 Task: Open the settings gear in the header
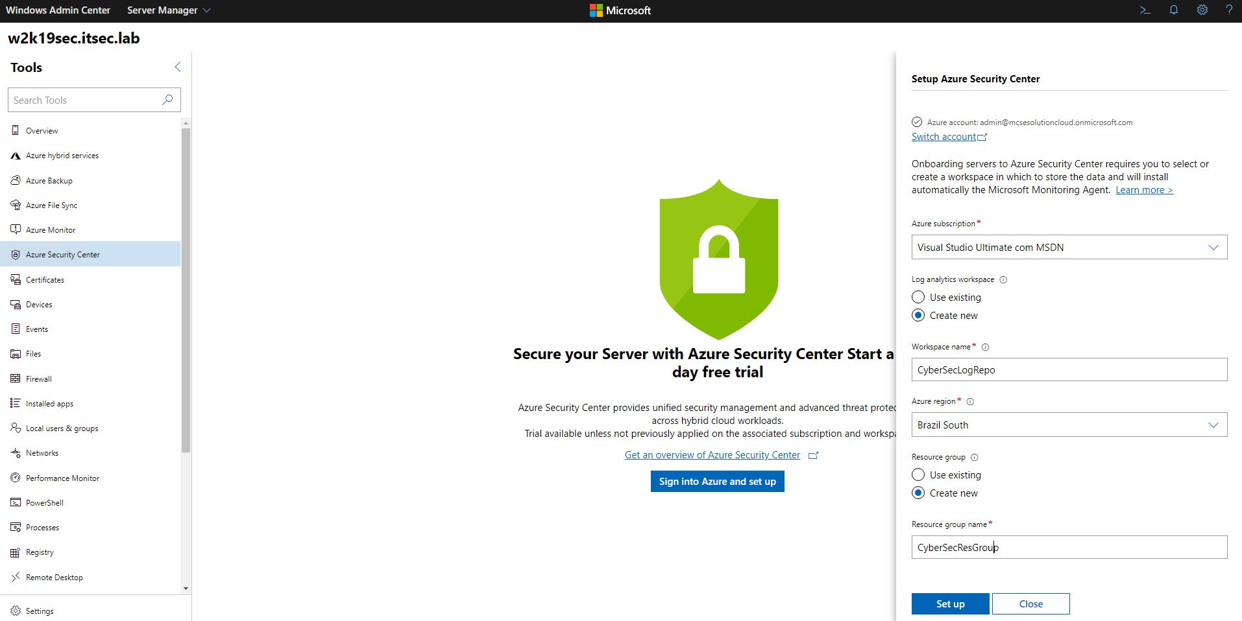click(1202, 10)
